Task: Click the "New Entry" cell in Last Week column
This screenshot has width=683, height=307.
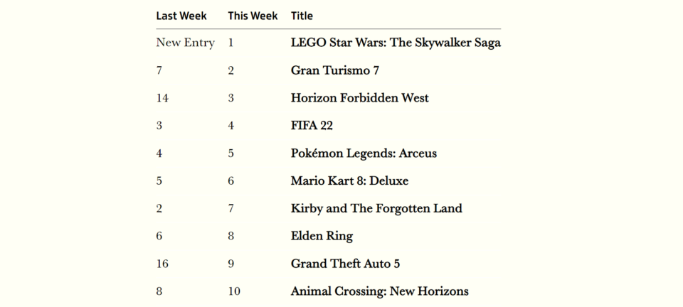Action: coord(185,43)
